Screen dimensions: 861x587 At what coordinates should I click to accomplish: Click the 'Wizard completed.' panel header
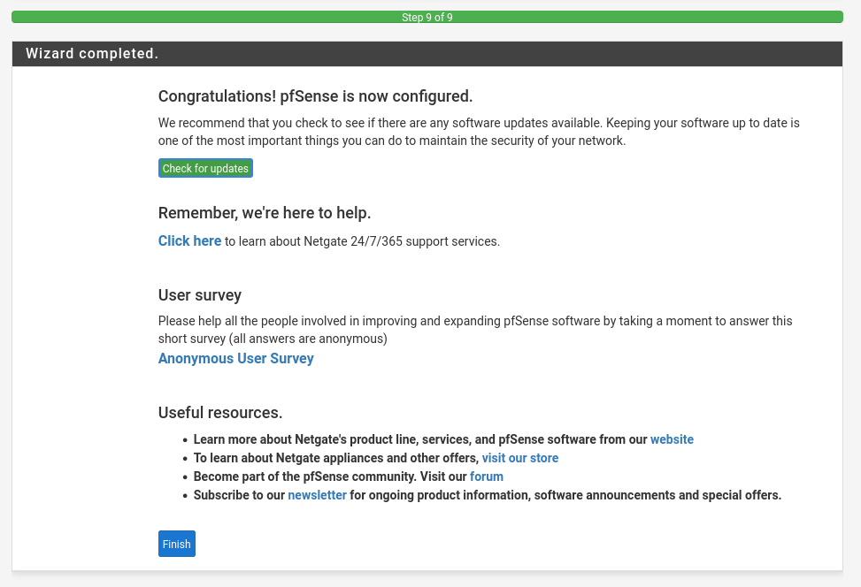click(92, 54)
